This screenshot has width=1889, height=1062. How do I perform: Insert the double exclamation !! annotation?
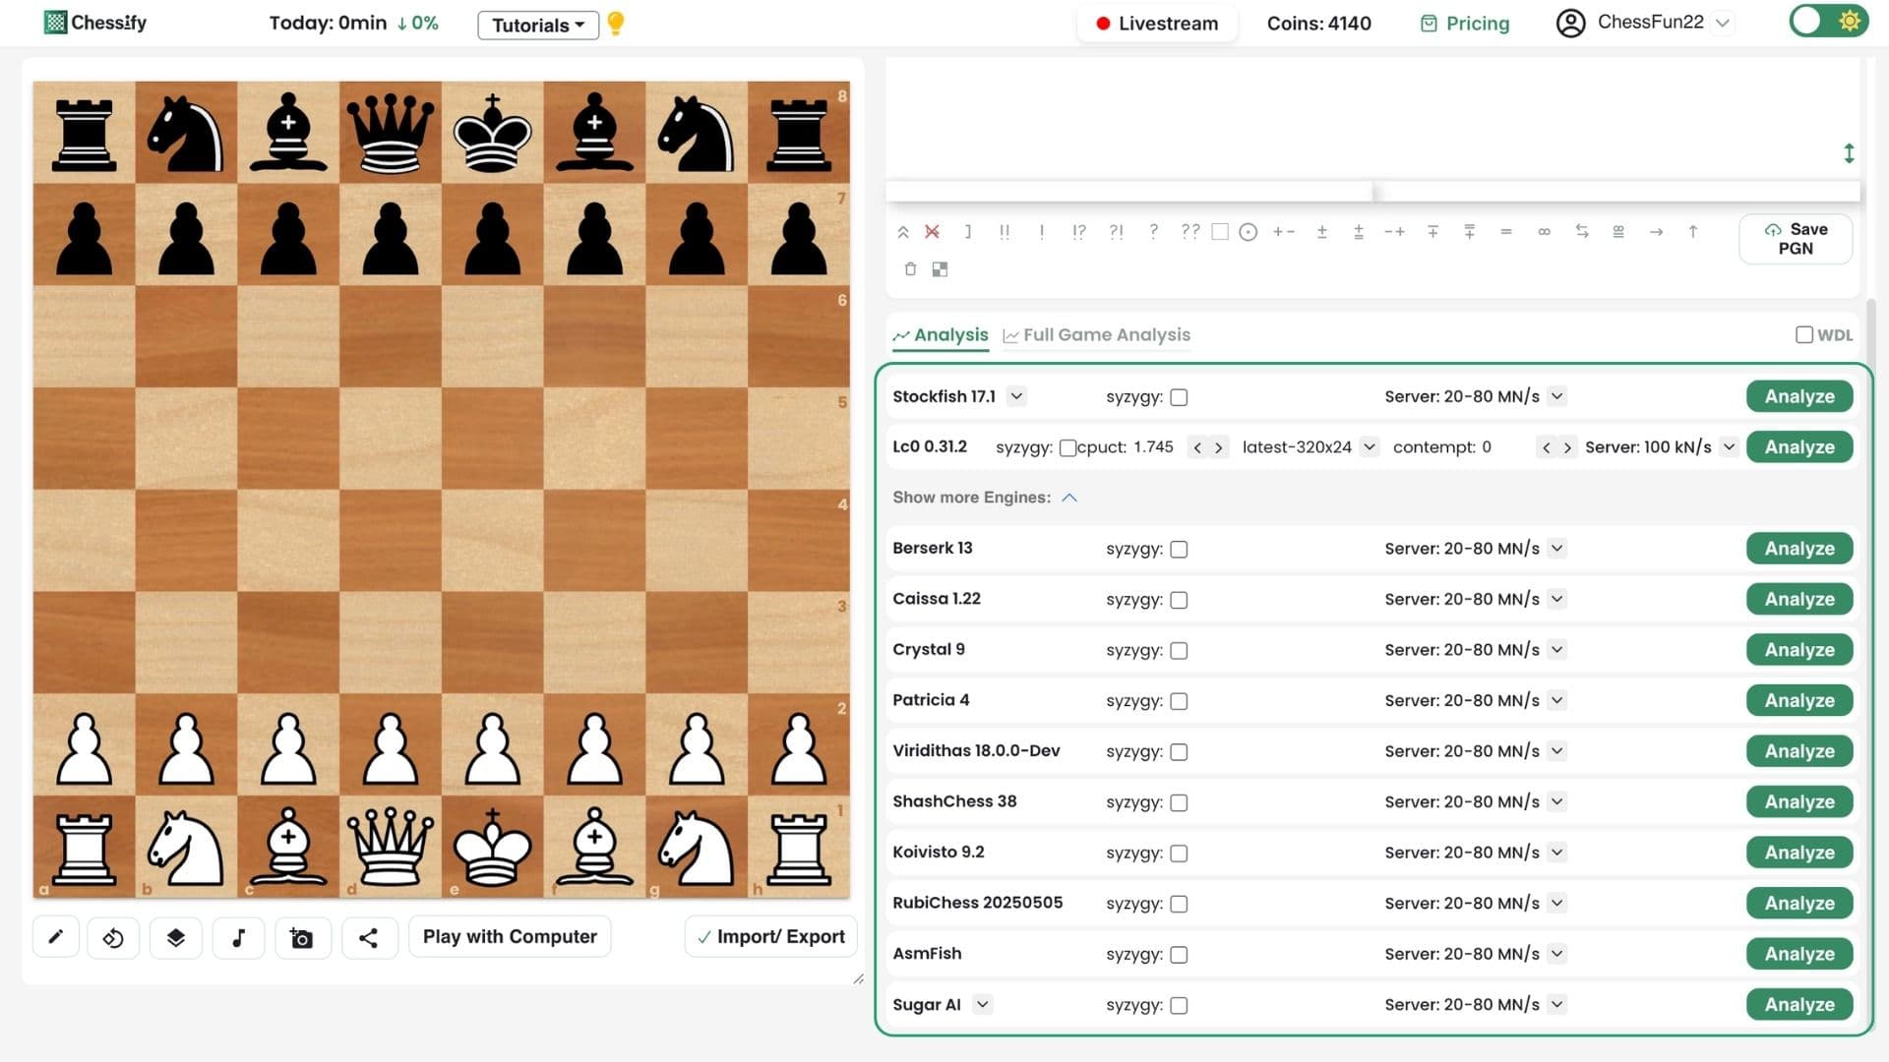tap(1005, 232)
